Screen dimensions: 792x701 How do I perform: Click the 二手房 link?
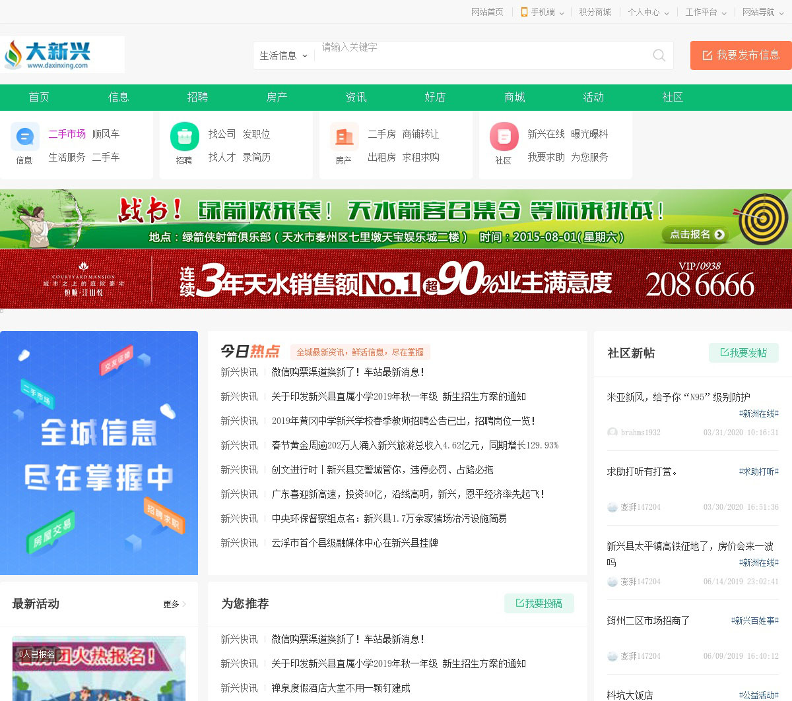pos(381,134)
